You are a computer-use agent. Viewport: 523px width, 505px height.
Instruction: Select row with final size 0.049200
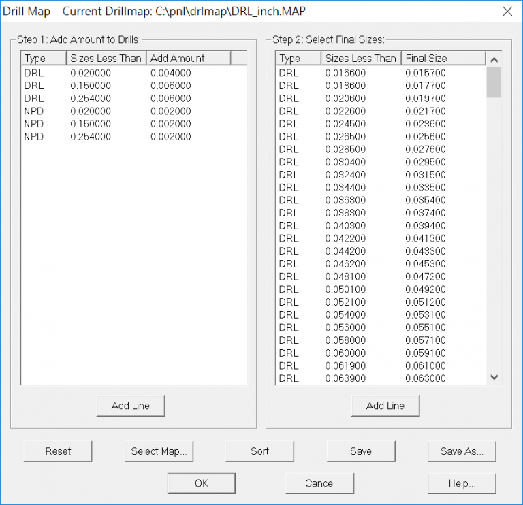[x=381, y=289]
